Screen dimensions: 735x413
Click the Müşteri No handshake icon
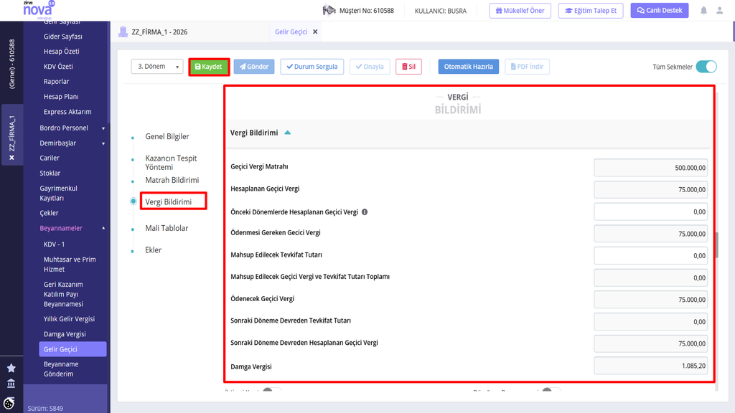coord(329,10)
